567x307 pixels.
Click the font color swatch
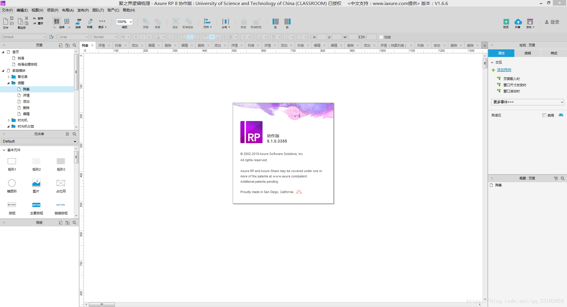[158, 37]
